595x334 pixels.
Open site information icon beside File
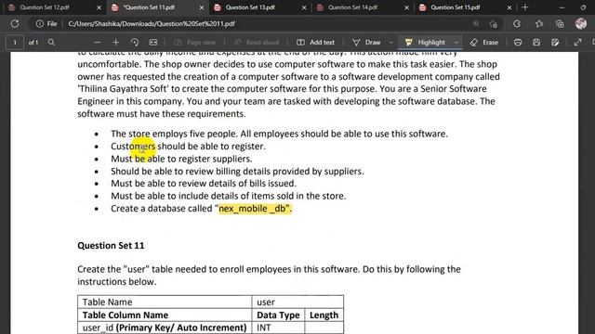pyautogui.click(x=39, y=24)
